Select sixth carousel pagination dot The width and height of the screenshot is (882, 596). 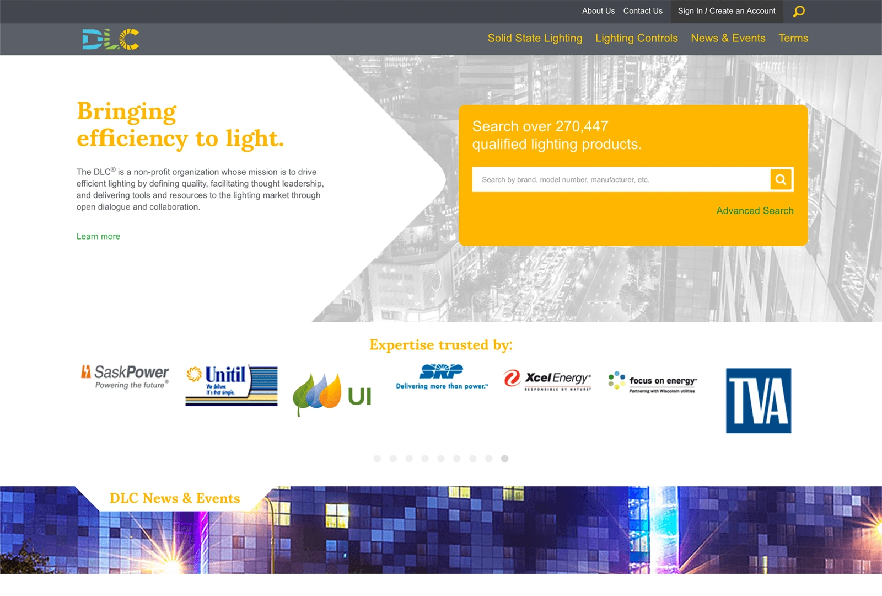457,459
